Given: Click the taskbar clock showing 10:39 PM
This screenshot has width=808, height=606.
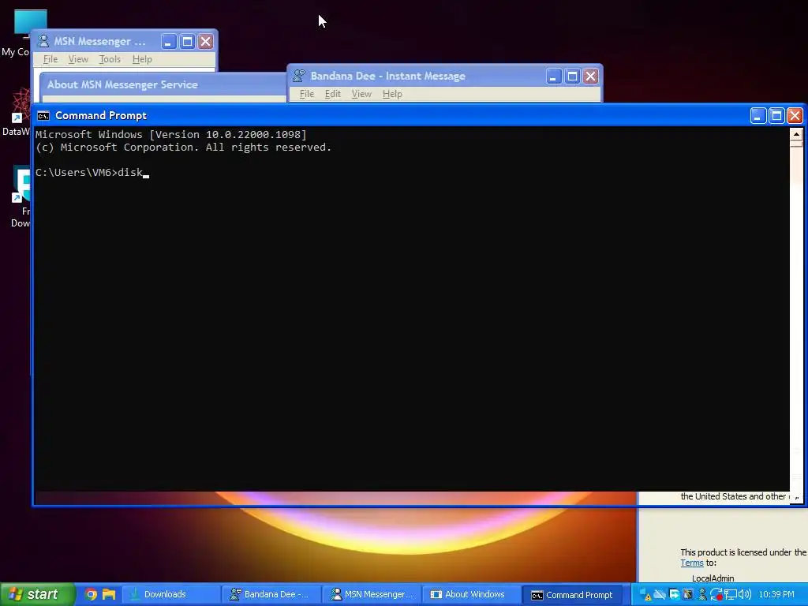Looking at the screenshot, I should point(776,595).
